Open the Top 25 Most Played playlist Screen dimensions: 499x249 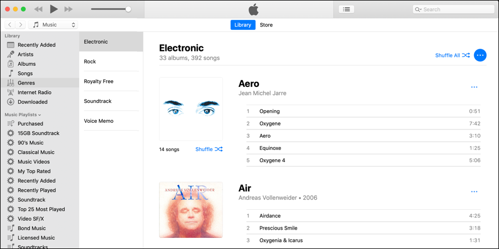tap(40, 209)
